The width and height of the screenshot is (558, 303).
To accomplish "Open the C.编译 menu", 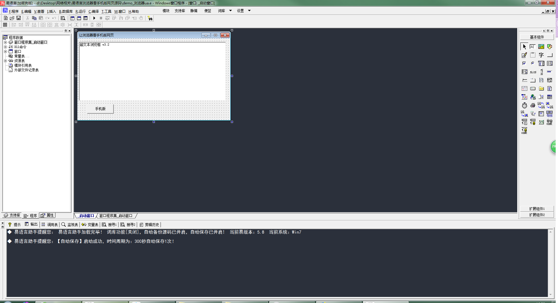I will (x=93, y=11).
